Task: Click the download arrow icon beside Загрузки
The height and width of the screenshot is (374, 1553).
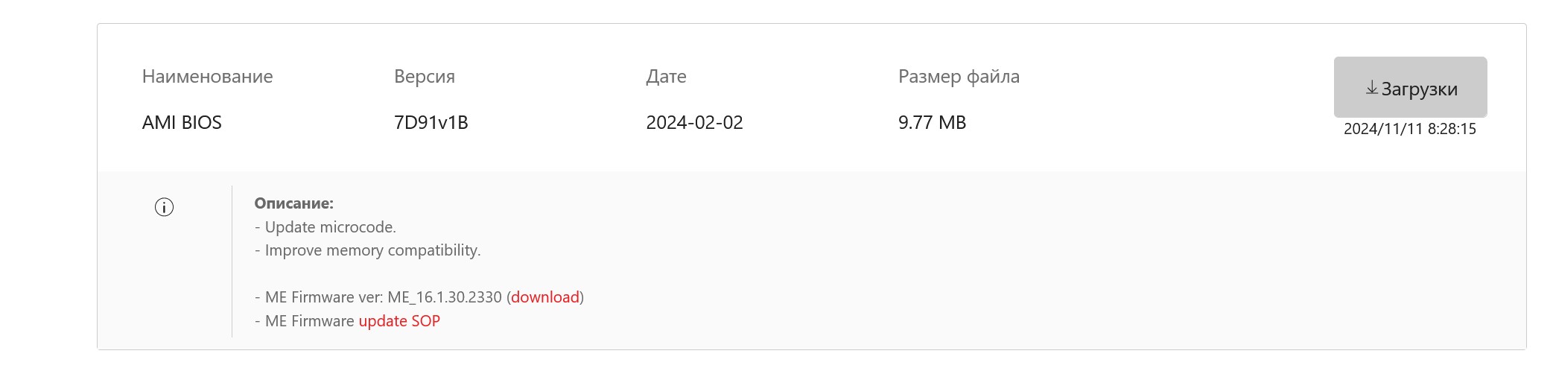Action: (x=1371, y=89)
